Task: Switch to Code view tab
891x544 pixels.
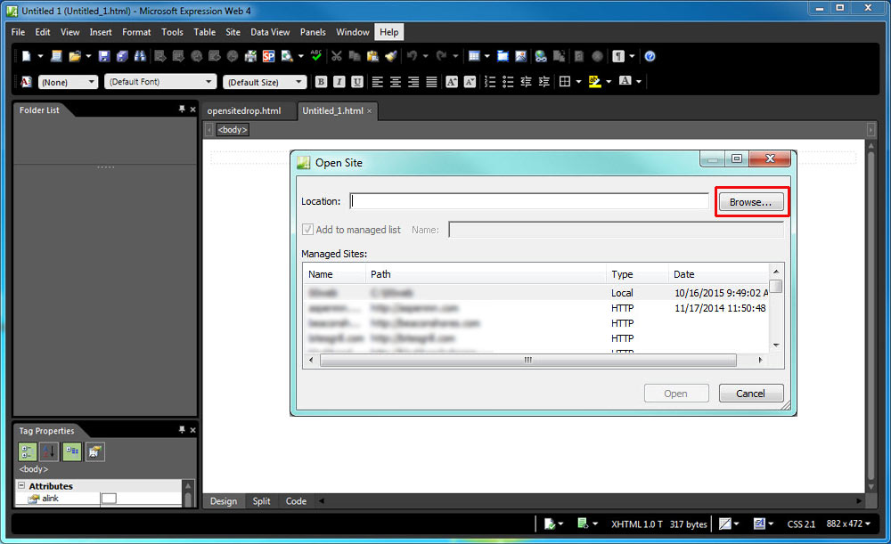Action: (x=296, y=501)
